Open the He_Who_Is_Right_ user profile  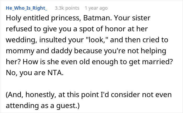click(x=26, y=8)
